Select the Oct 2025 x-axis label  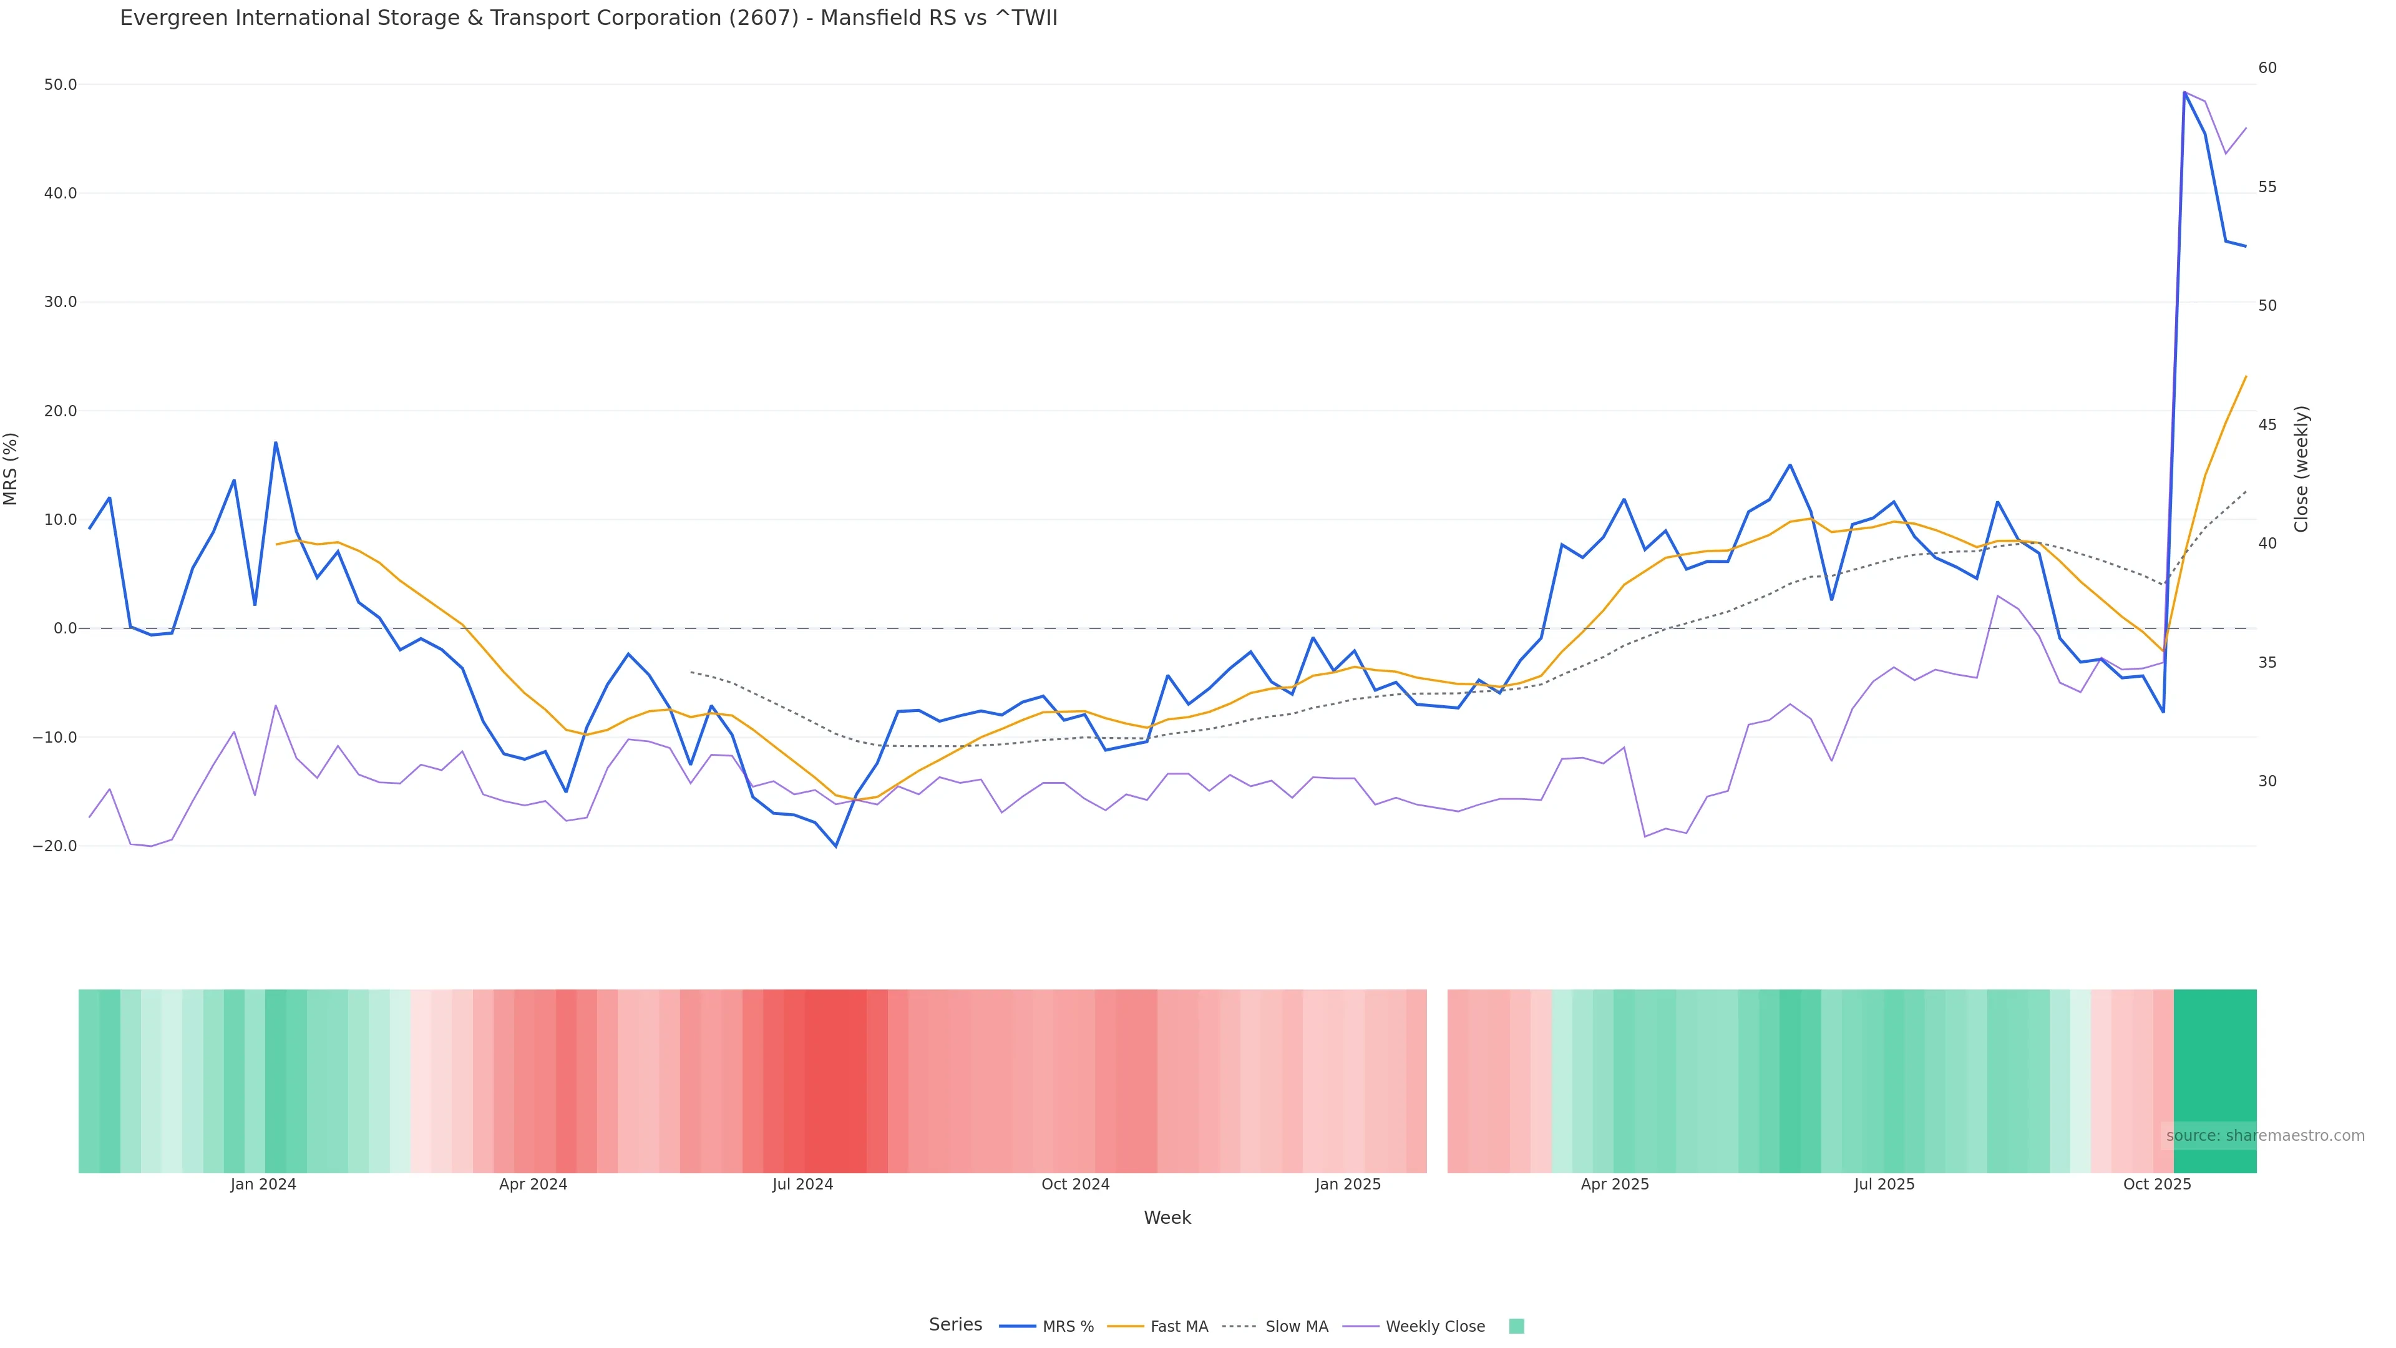click(x=2156, y=1184)
